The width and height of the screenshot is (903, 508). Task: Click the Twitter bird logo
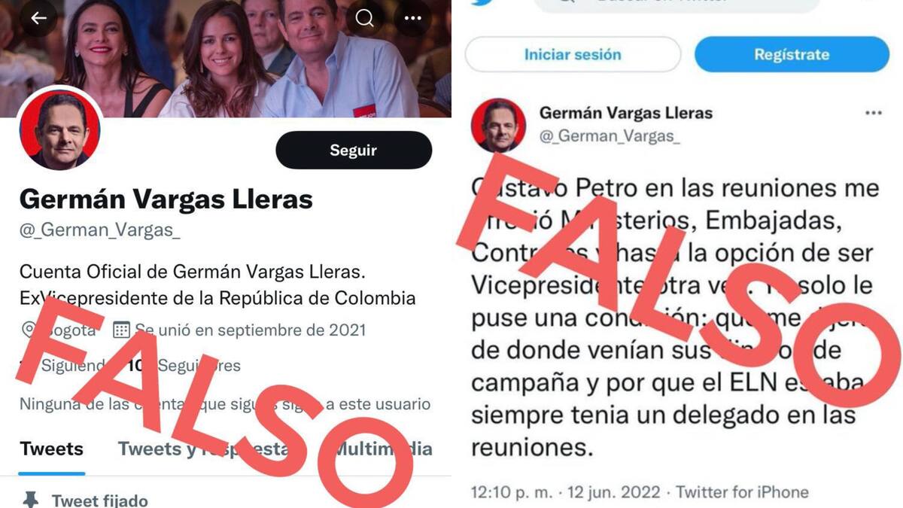[482, 2]
